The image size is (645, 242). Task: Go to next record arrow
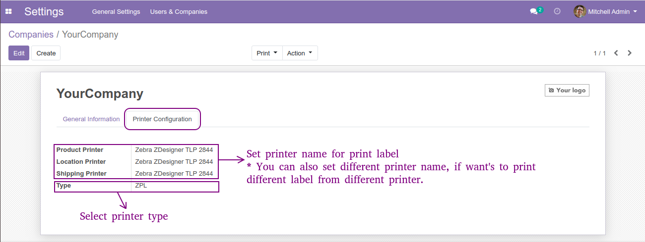[x=630, y=53]
